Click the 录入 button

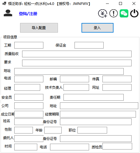98,28
